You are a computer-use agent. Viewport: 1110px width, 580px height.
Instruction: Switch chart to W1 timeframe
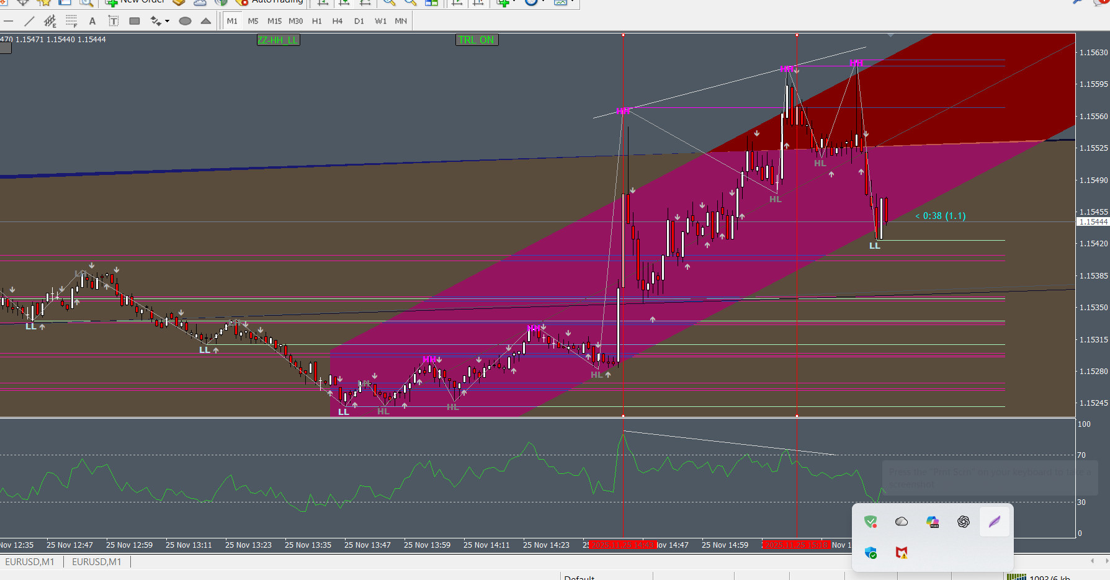click(x=380, y=21)
